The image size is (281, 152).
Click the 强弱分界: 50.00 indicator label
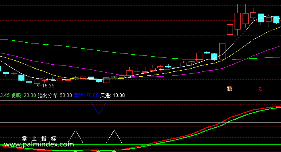click(x=55, y=95)
